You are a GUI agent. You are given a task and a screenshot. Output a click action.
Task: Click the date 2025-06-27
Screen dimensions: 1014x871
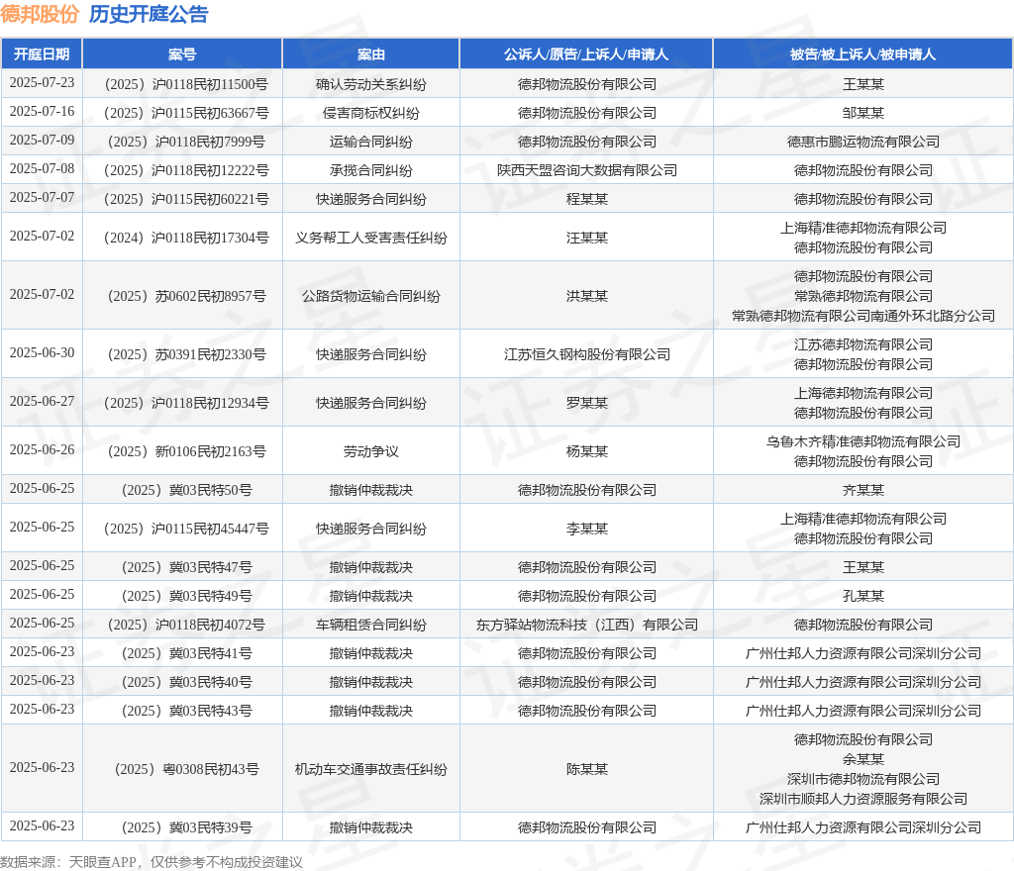42,401
